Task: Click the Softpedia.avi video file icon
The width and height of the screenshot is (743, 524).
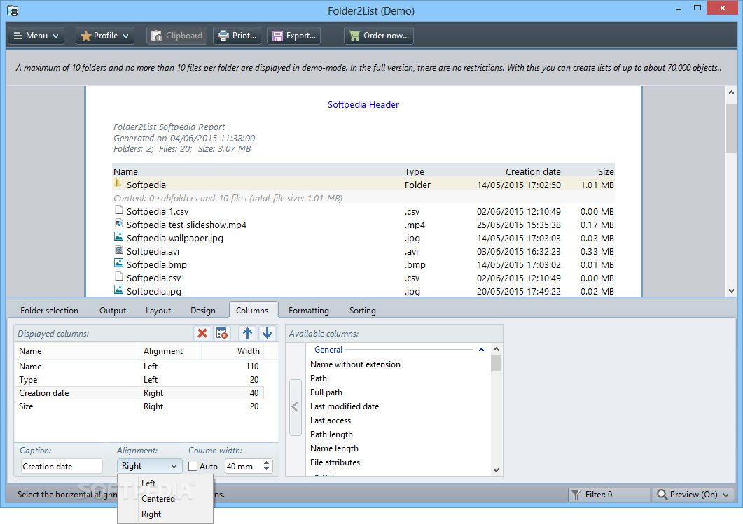Action: (x=119, y=250)
